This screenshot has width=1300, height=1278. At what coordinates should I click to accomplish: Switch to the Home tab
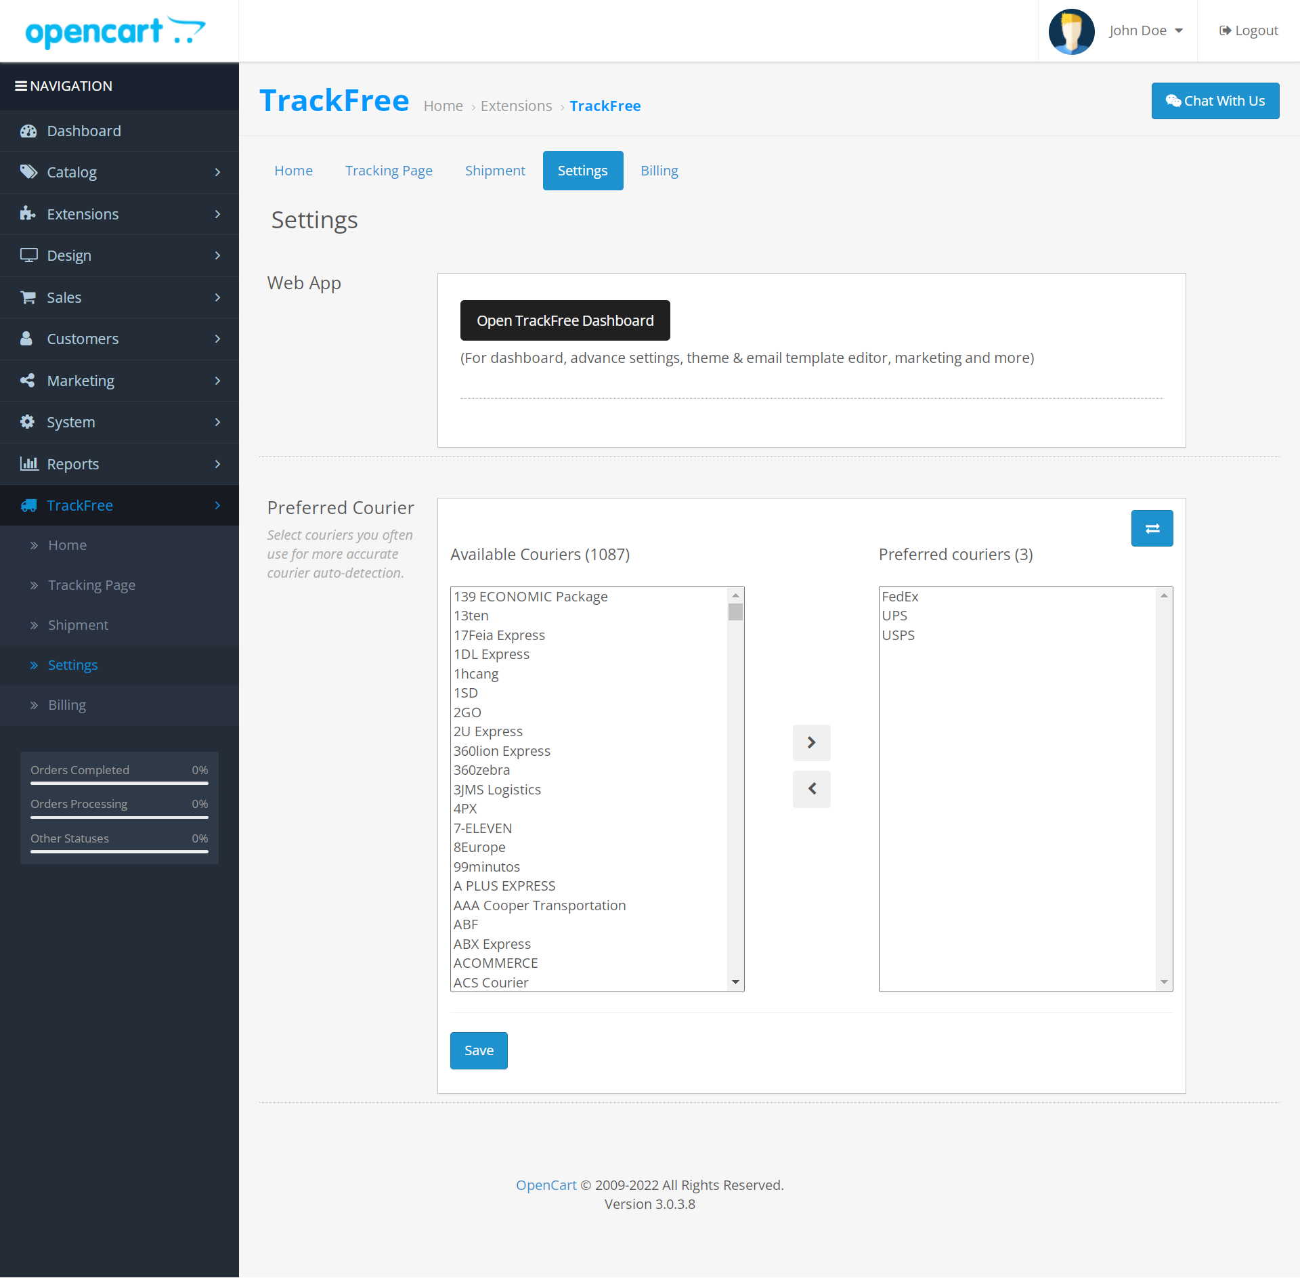293,171
